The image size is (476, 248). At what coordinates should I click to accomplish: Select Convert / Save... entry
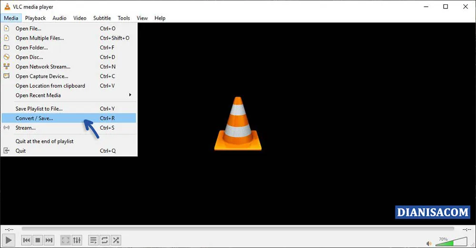point(69,118)
